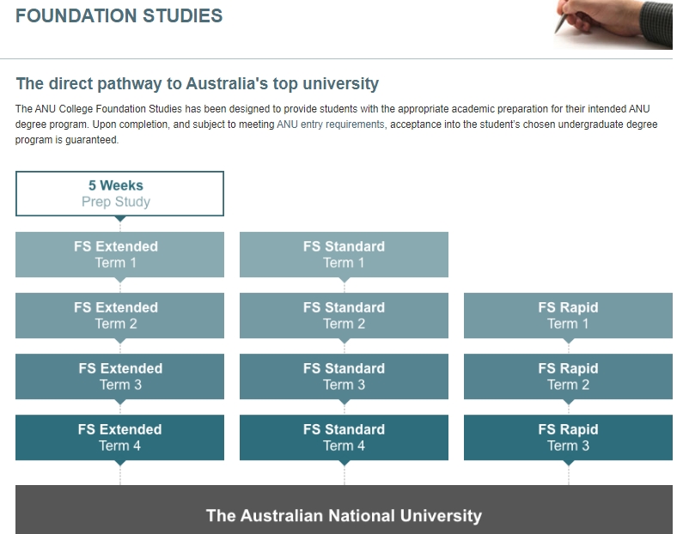Image resolution: width=683 pixels, height=534 pixels.
Task: Select the FS Rapid Term 1 block
Action: 568,316
